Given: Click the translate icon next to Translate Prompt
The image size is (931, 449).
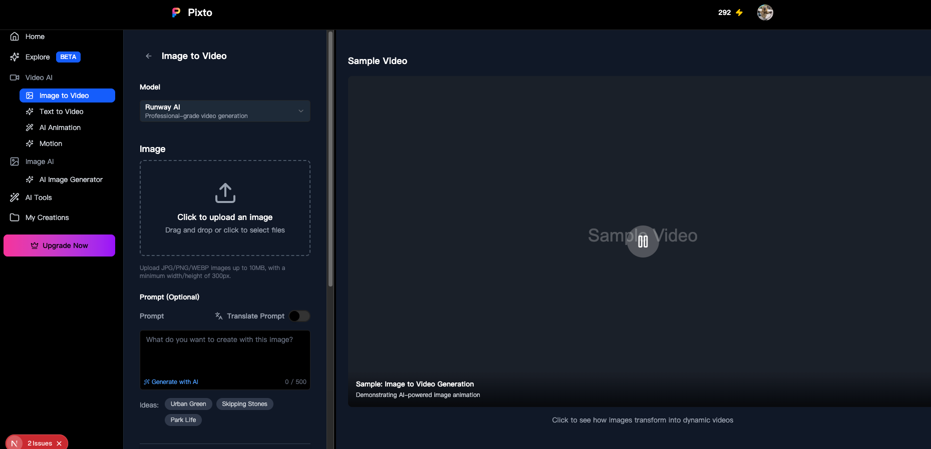Looking at the screenshot, I should 219,316.
